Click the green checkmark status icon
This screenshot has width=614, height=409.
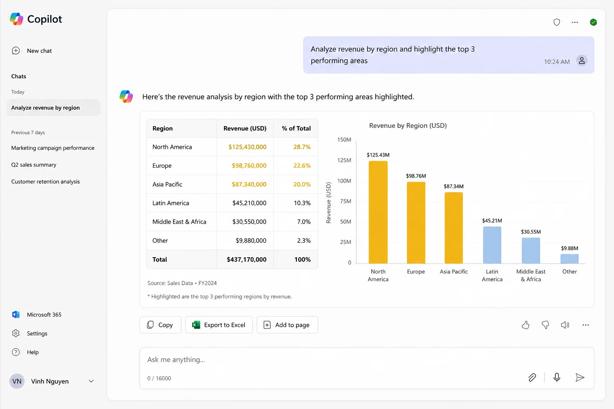593,22
